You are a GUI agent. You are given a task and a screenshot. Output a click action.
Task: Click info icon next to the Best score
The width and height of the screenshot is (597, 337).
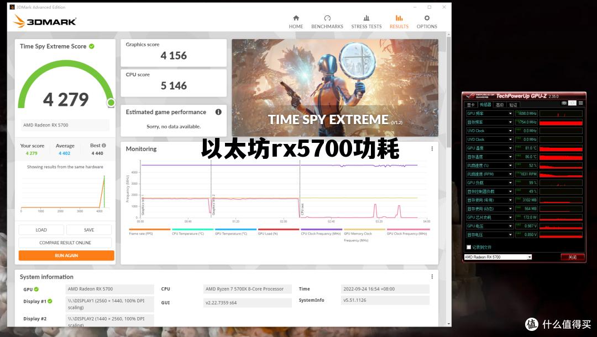pos(104,145)
